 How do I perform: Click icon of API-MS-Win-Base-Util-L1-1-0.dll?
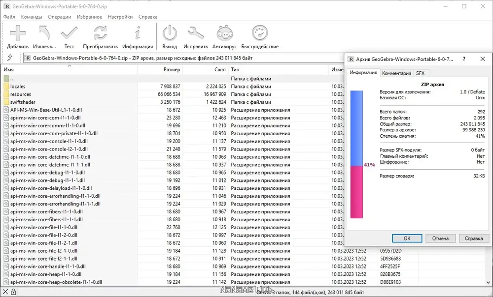coord(6,110)
